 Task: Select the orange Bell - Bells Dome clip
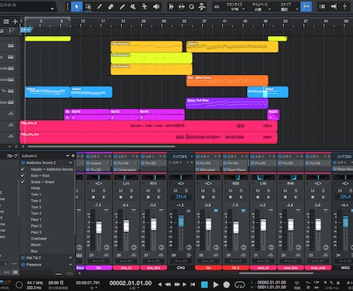(227, 80)
